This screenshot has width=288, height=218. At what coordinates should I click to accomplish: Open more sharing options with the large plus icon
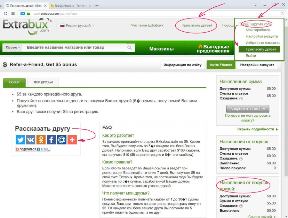(x=72, y=140)
